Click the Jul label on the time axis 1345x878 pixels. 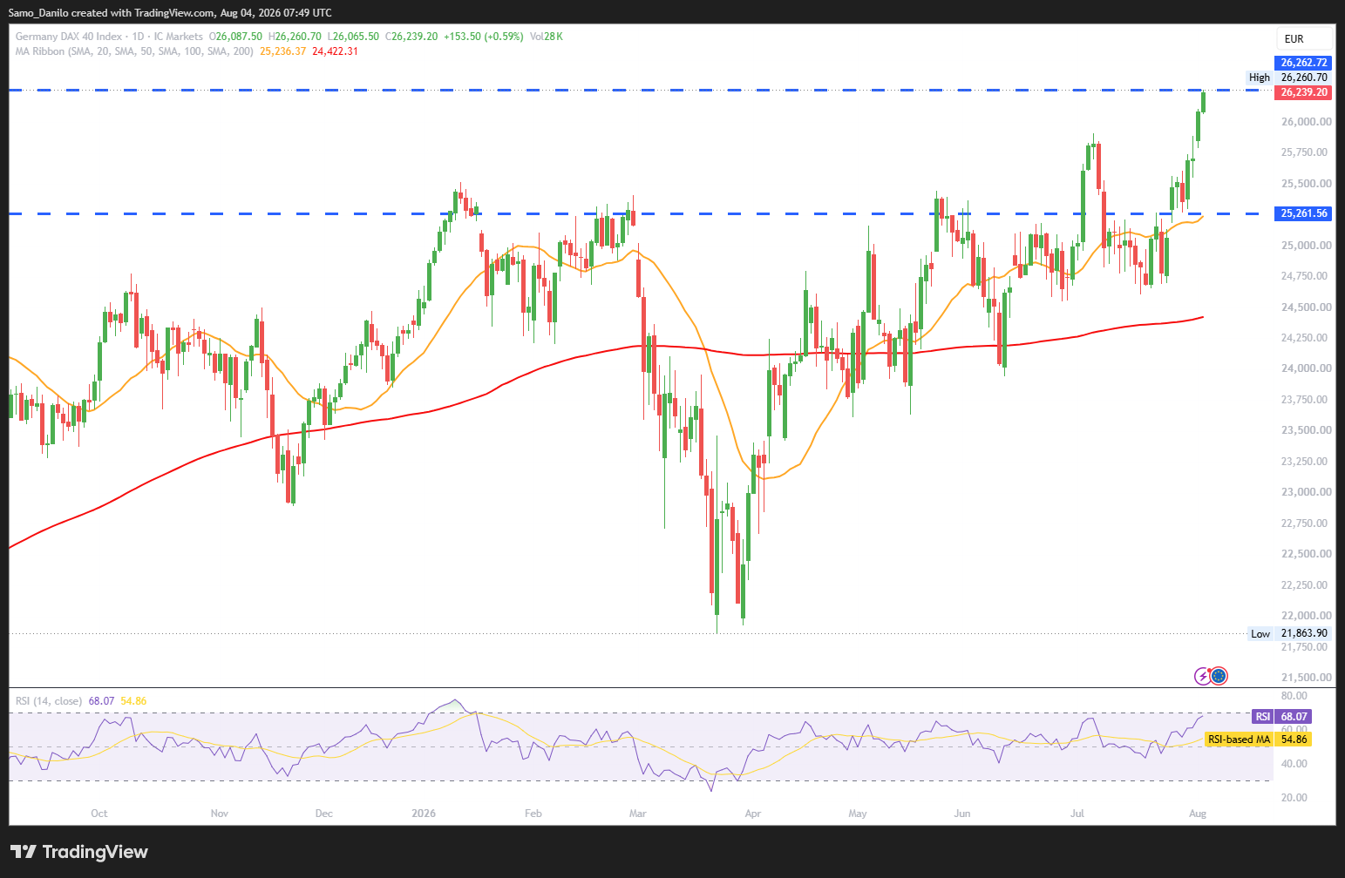(1077, 814)
